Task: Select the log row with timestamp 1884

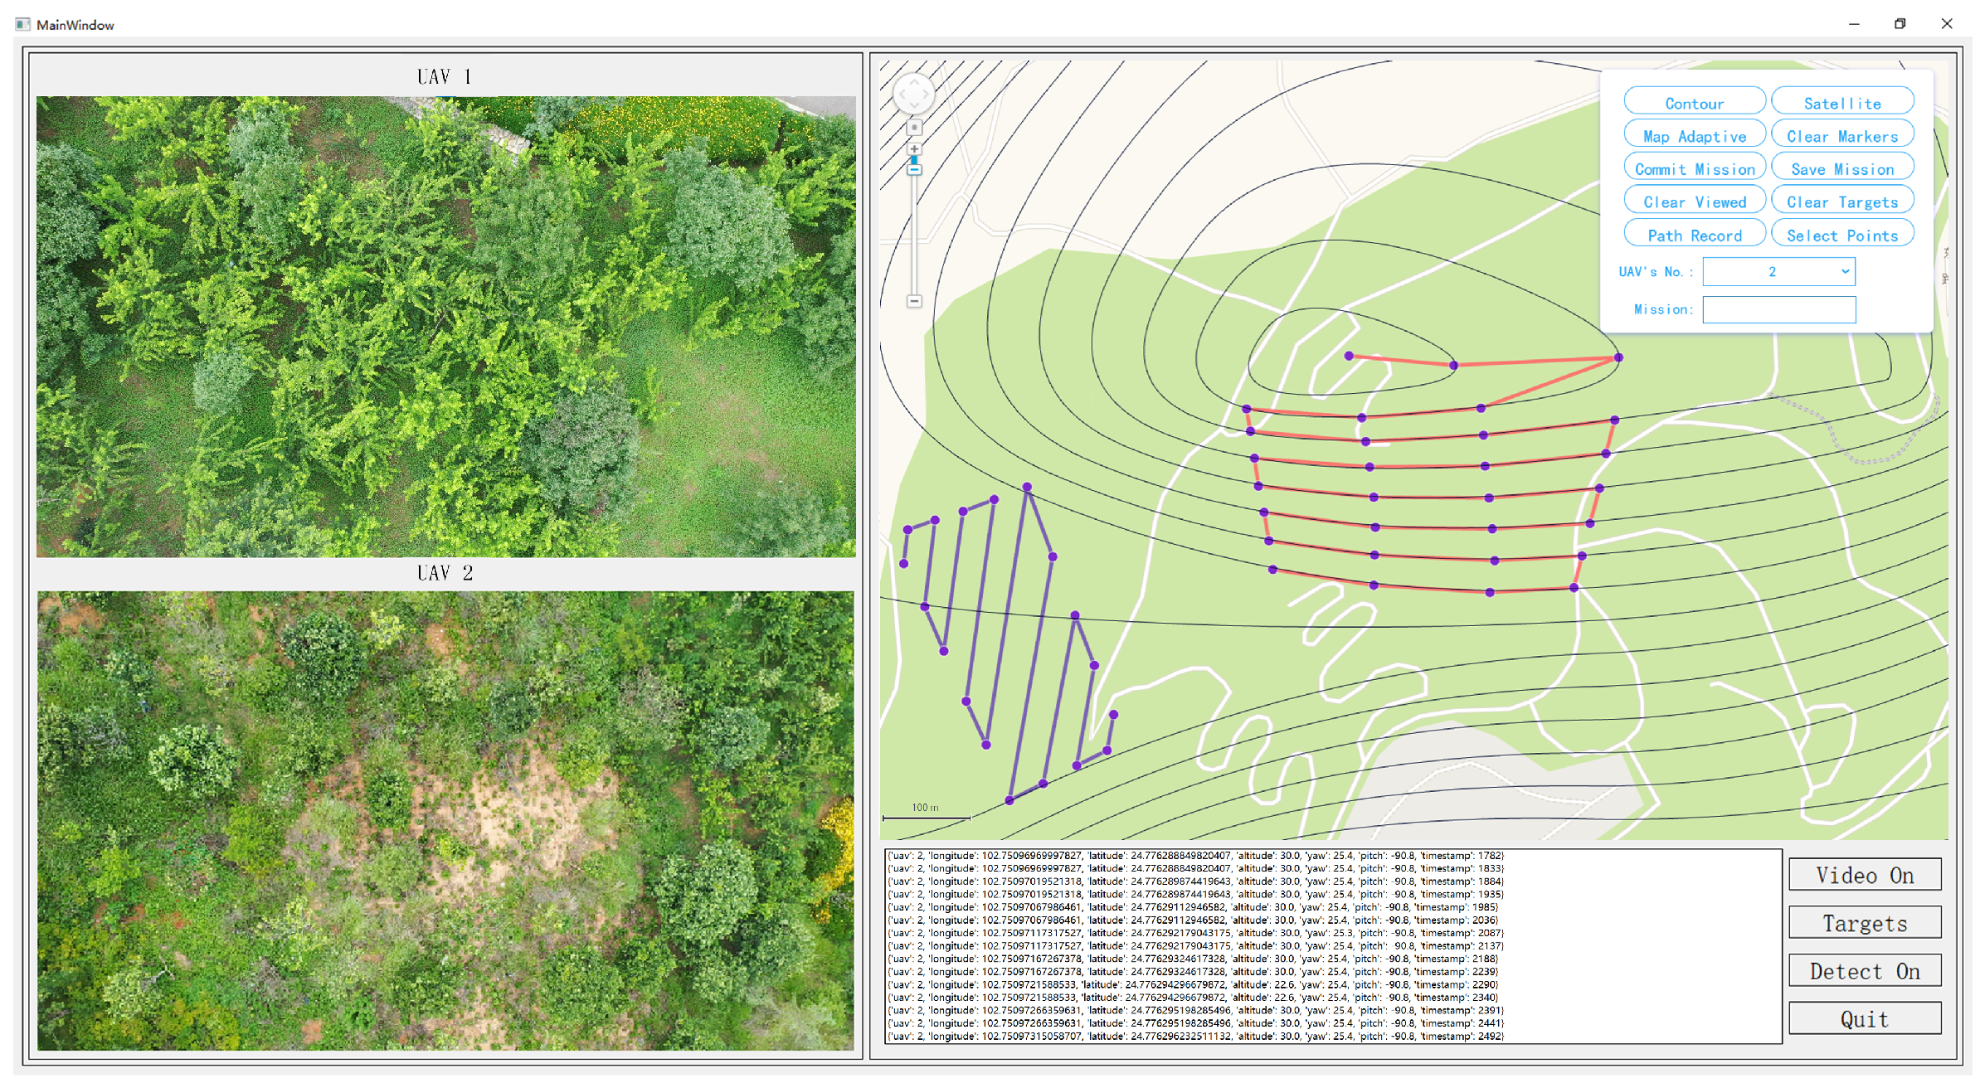Action: [1195, 881]
